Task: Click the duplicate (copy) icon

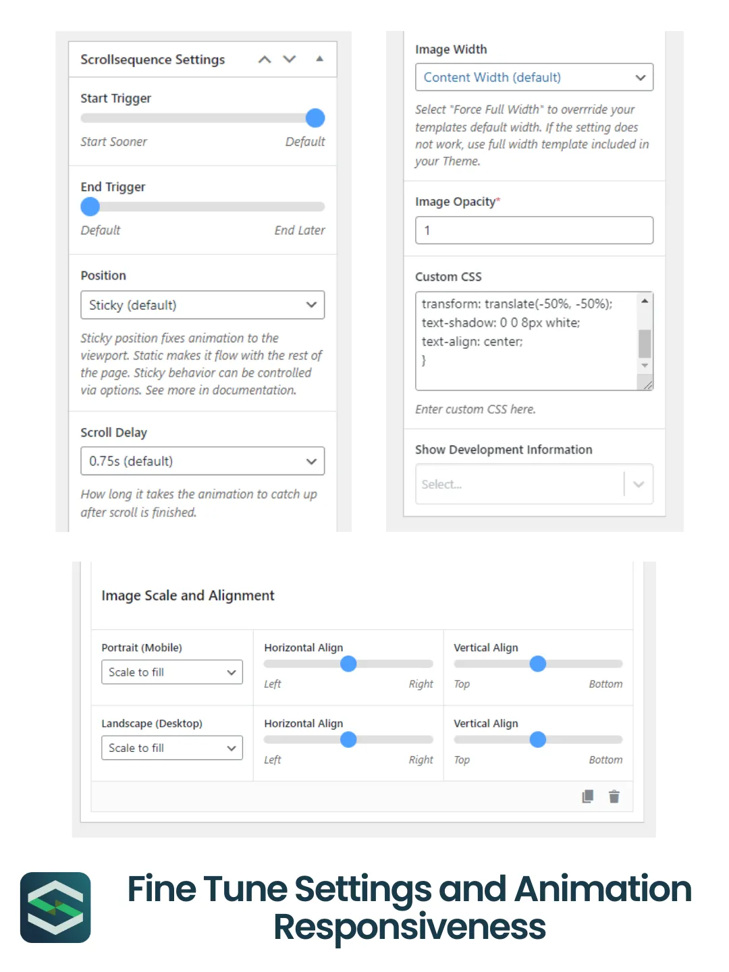Action: click(588, 796)
